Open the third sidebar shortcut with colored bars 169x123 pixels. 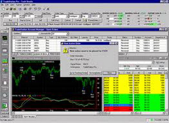tap(5, 60)
